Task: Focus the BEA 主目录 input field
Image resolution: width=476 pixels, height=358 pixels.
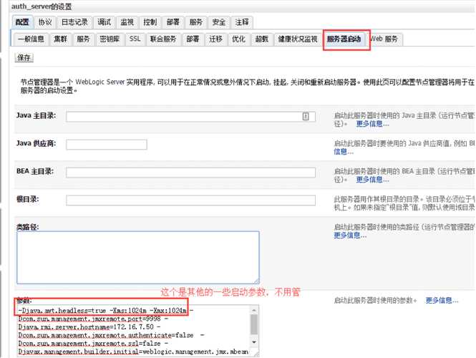Action: tap(190, 172)
